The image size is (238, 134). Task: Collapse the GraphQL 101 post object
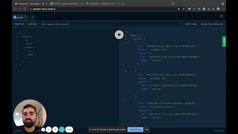point(126,43)
